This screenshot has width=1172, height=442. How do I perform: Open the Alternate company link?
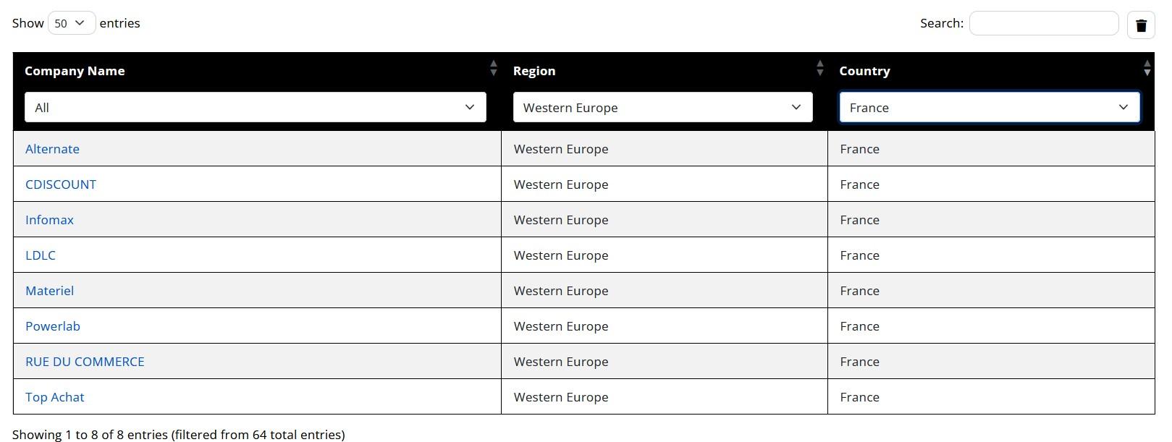[52, 149]
